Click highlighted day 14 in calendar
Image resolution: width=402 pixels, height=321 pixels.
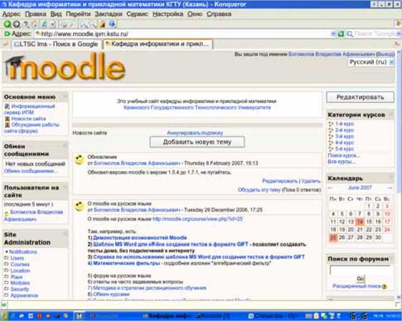360,222
